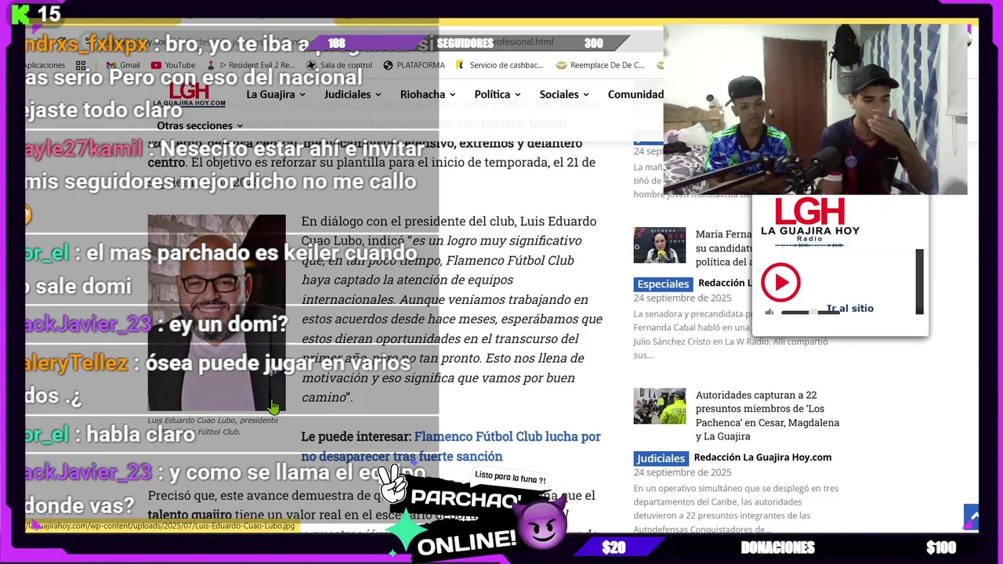
Task: Open the Gmail bookmark
Action: pos(123,65)
